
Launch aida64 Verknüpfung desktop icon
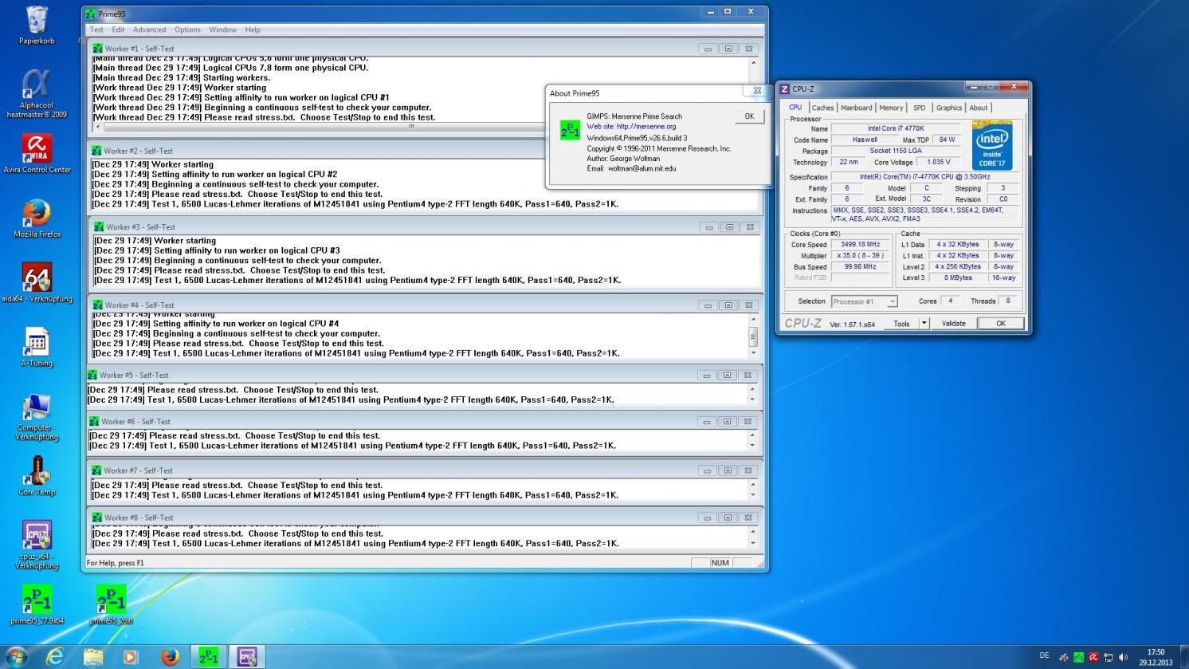pyautogui.click(x=37, y=282)
